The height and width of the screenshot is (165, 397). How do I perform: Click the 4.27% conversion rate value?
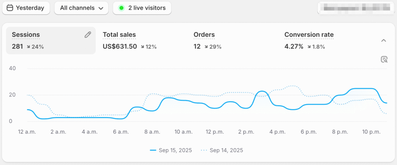(x=293, y=47)
